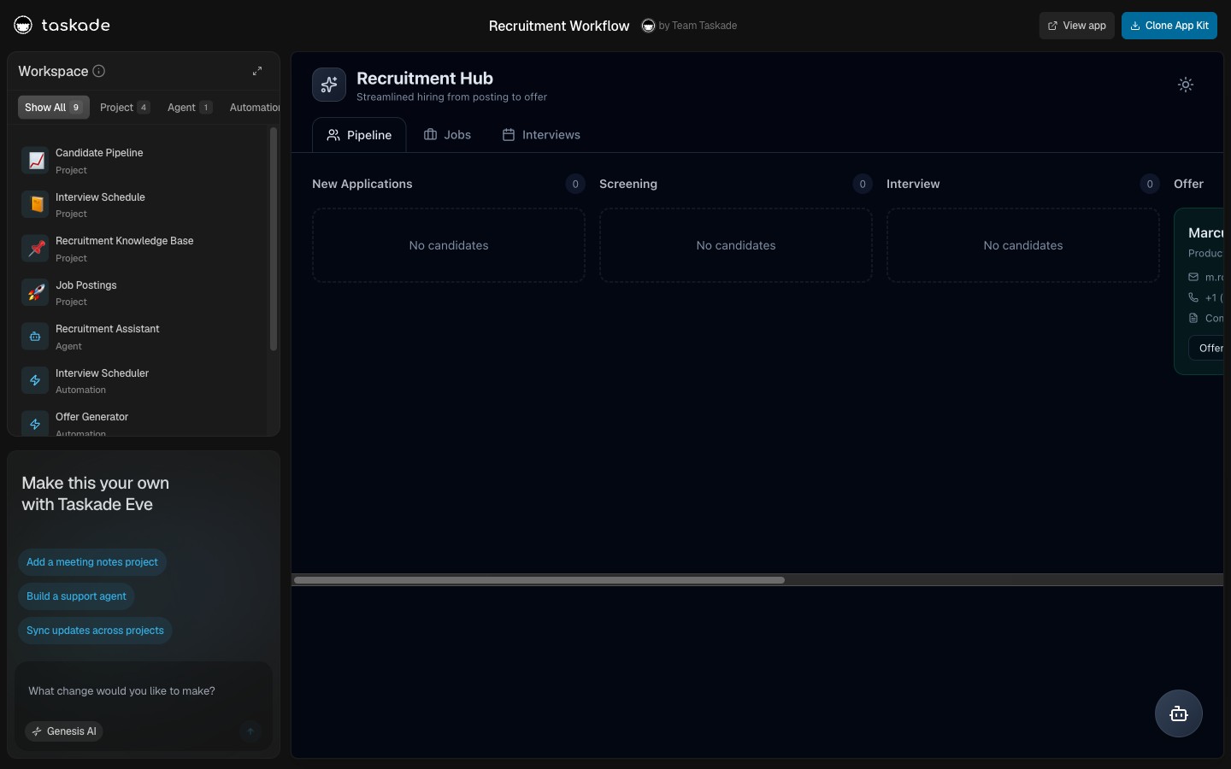1231x769 pixels.
Task: Open Job Postings rocket icon
Action: pyautogui.click(x=36, y=293)
